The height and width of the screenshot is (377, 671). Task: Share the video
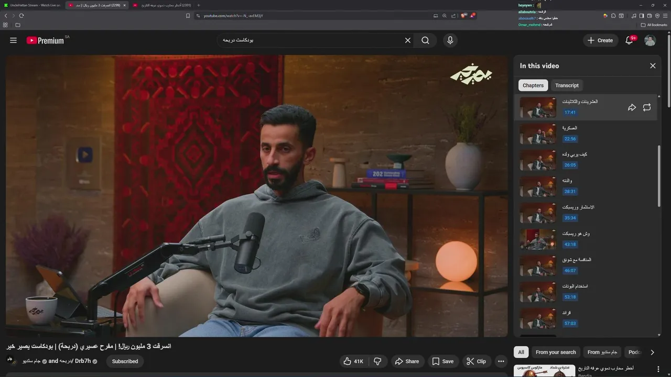[407, 361]
